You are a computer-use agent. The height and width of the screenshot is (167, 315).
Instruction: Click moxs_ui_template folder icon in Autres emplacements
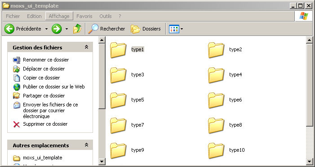point(17,158)
